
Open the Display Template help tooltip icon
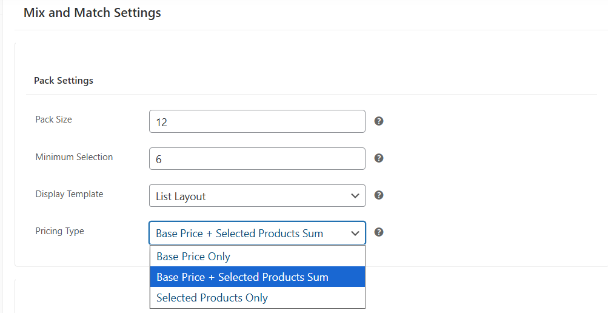379,195
